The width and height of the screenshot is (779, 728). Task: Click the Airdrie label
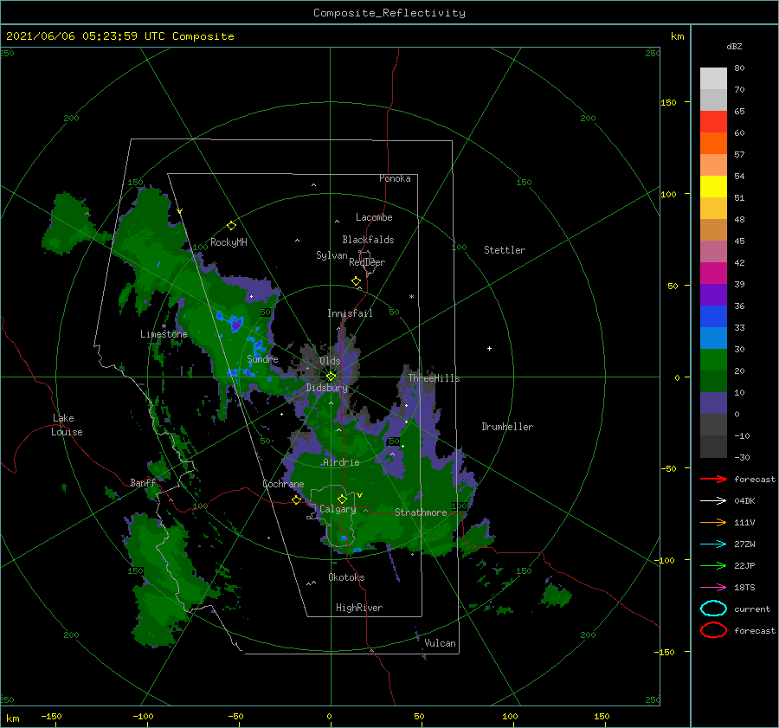pos(341,462)
